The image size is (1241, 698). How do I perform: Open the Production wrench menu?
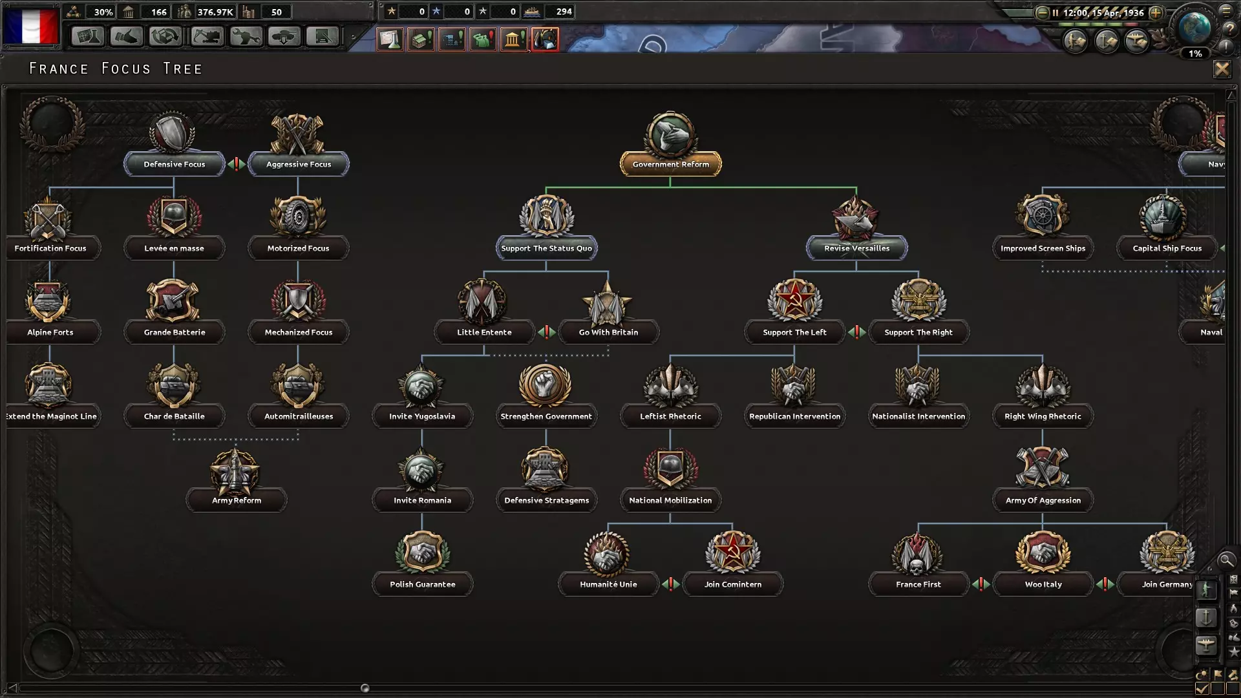point(246,37)
